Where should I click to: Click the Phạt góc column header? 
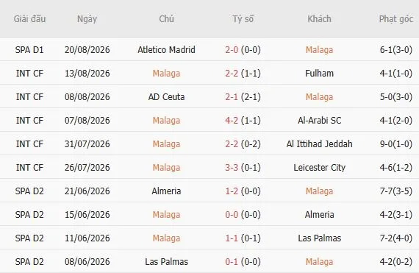(x=396, y=19)
